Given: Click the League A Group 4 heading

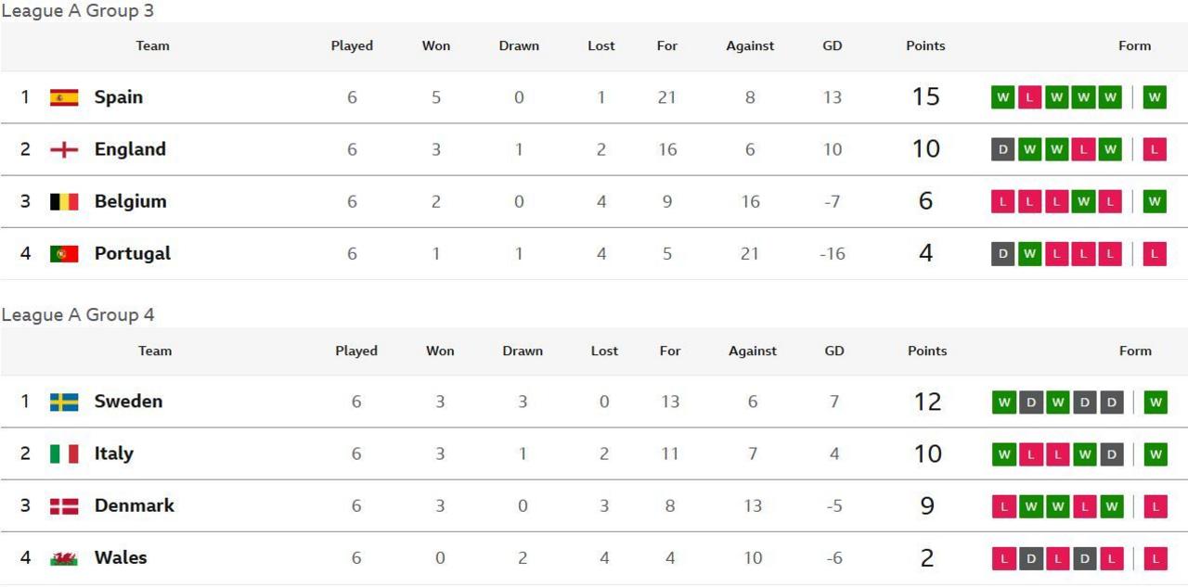Looking at the screenshot, I should pyautogui.click(x=78, y=315).
